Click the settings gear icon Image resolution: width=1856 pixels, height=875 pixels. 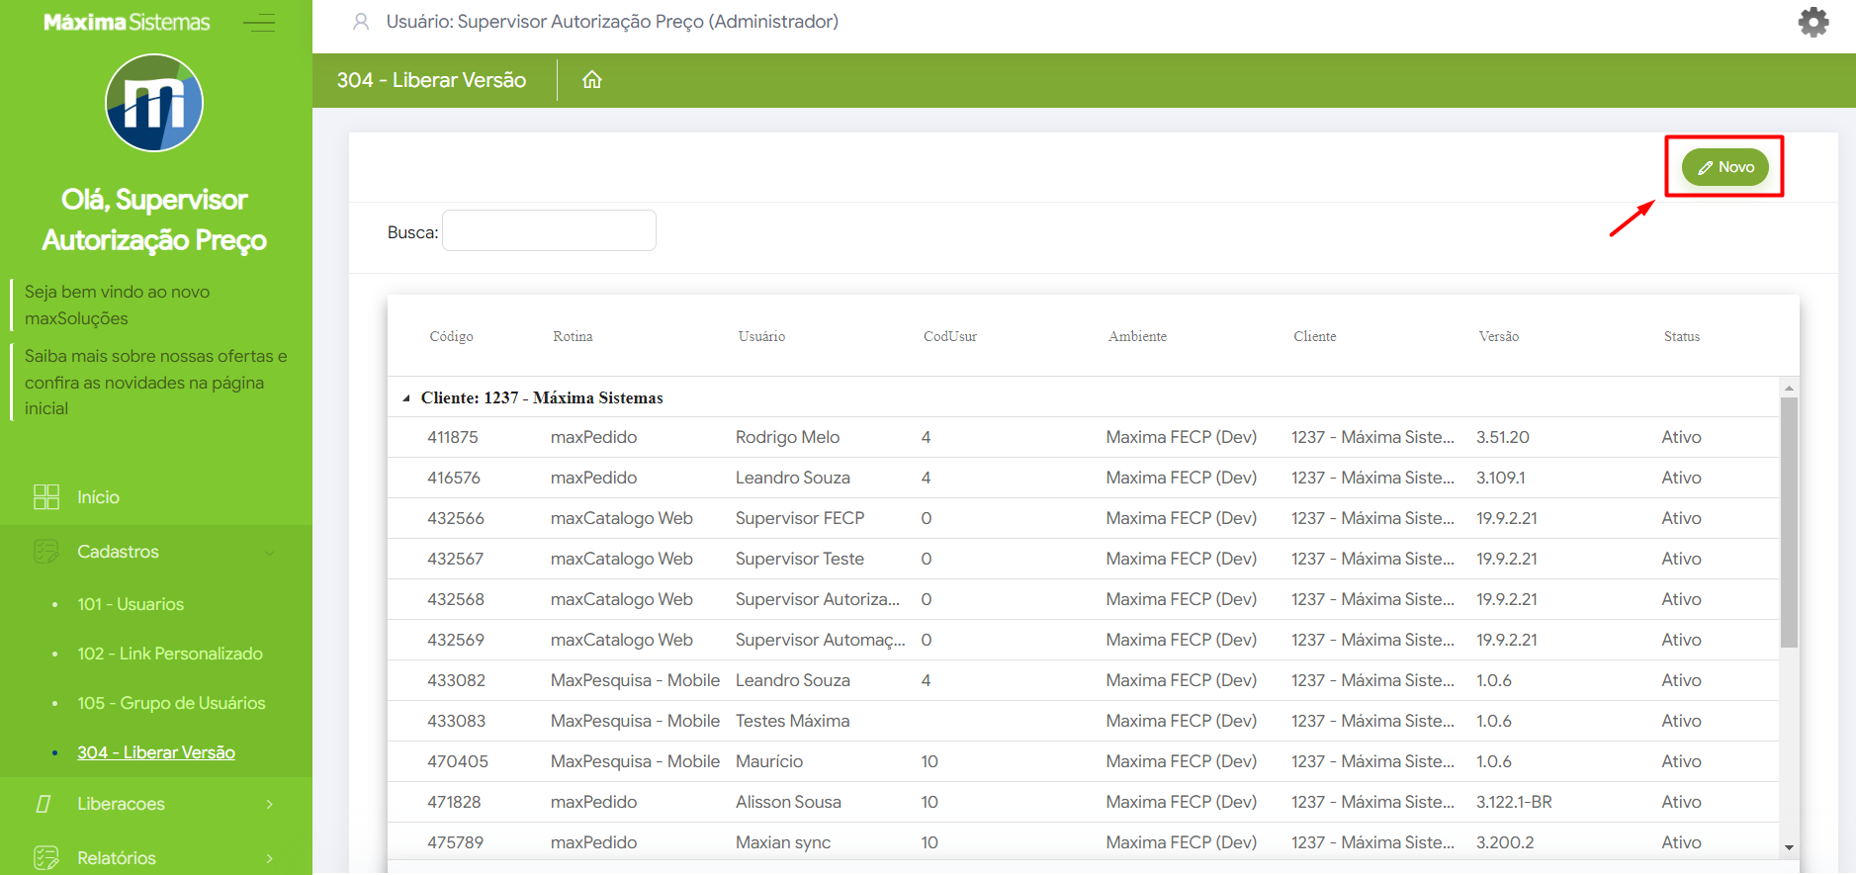click(x=1812, y=22)
